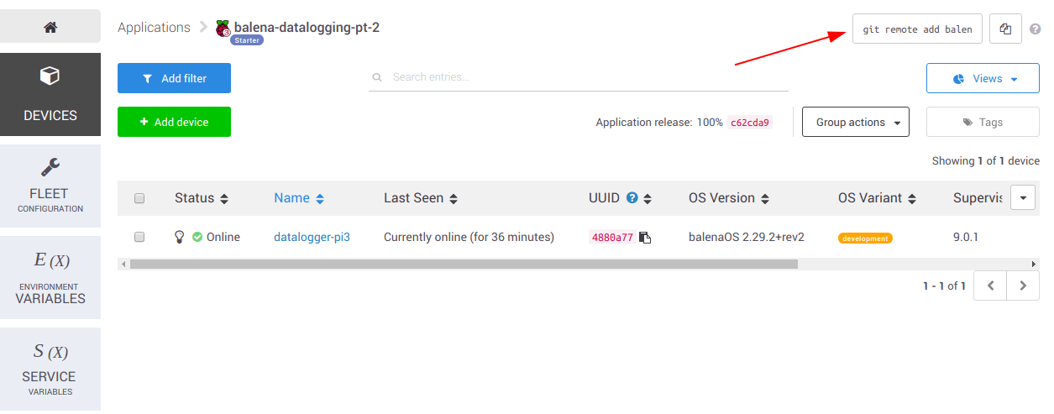Click the home icon in sidebar
Image resolution: width=1054 pixels, height=414 pixels.
50,27
